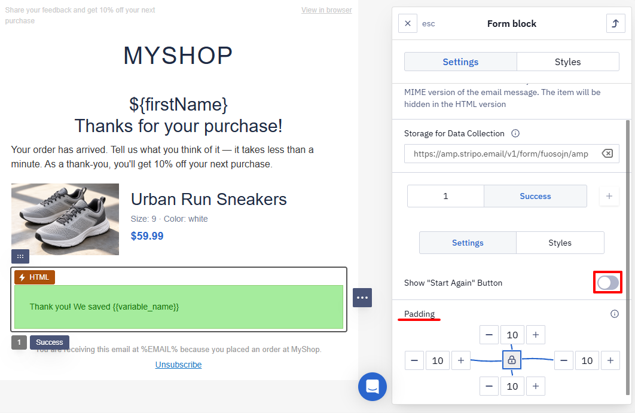The width and height of the screenshot is (635, 413).
Task: Open the inner Styles tab
Action: [x=560, y=243]
